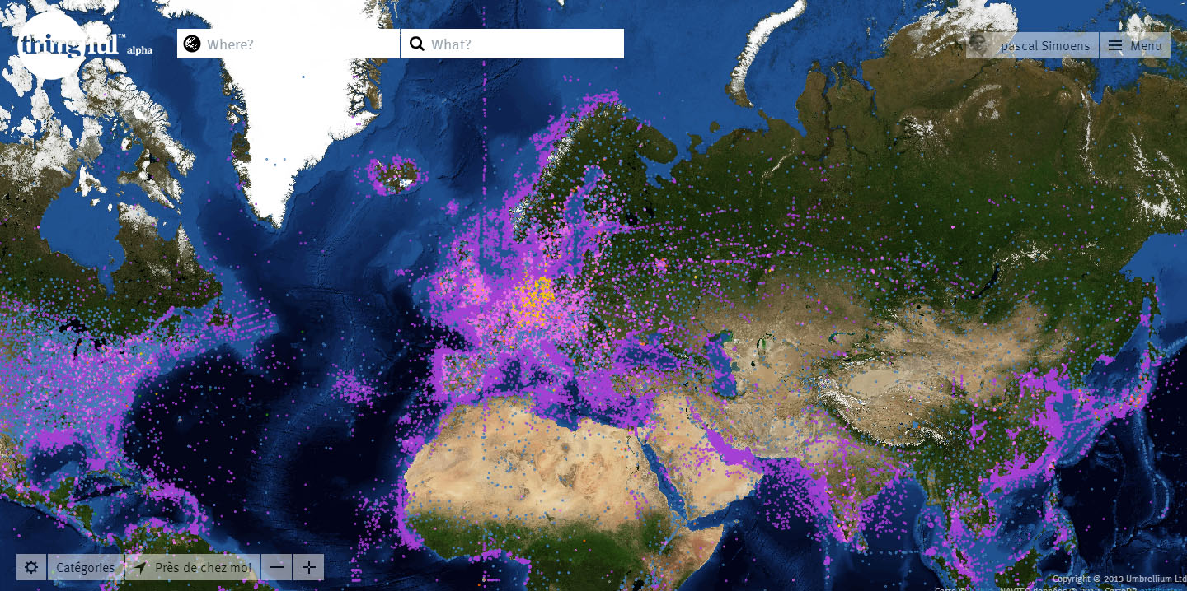Click the purple data cluster over Iceland
1187x591 pixels.
395,175
